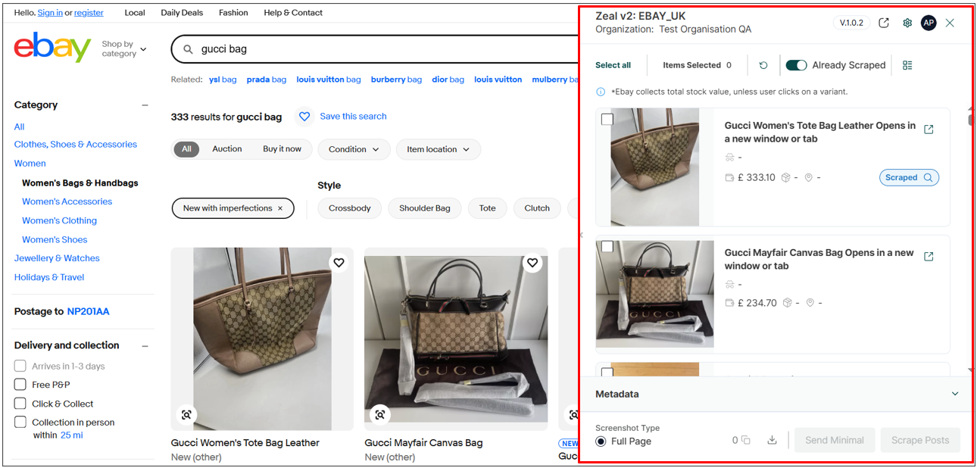The image size is (977, 468).
Task: Click heart icon next to Save this search
Action: 304,117
